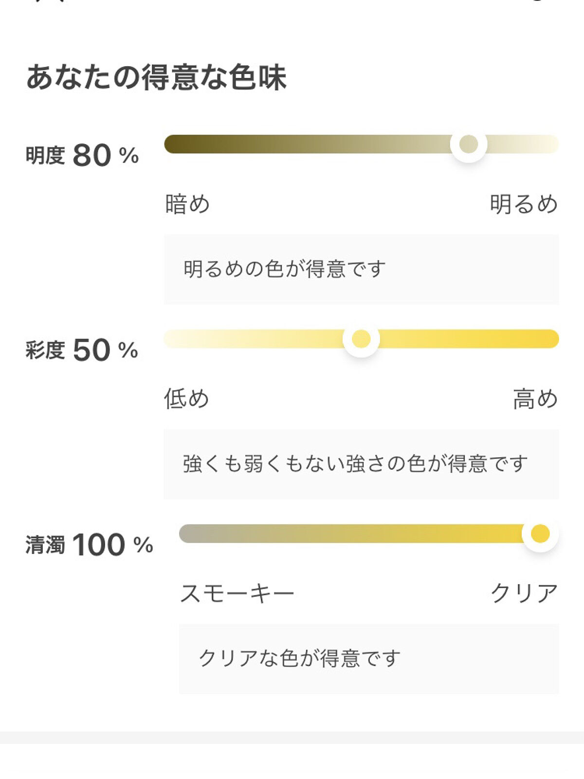Tap the 清濁 100% value label
Viewport: 584px width, 779px height.
tap(89, 545)
